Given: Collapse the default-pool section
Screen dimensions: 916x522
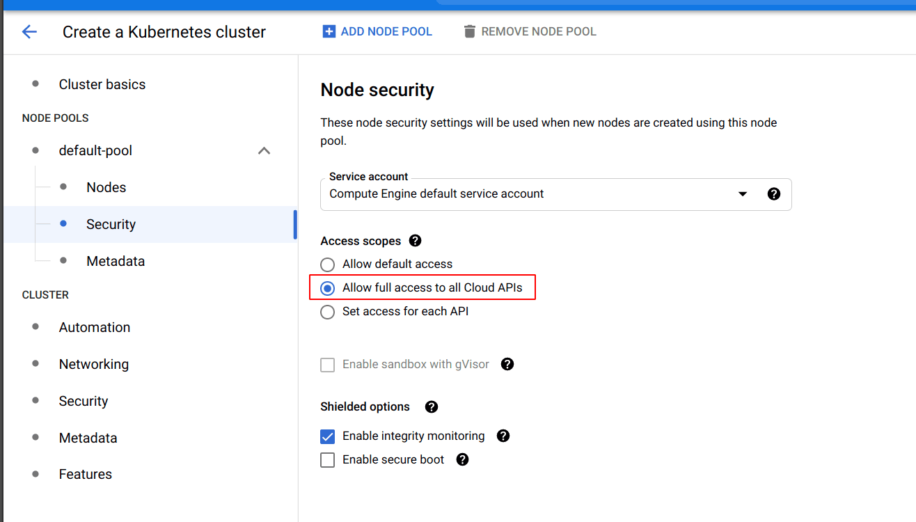Looking at the screenshot, I should click(x=264, y=150).
